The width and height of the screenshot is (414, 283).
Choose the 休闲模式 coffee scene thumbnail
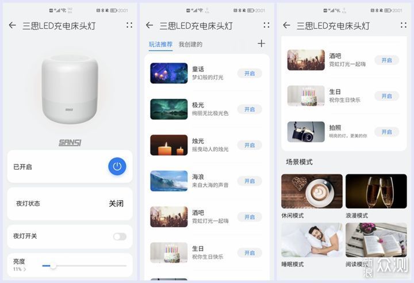point(312,191)
